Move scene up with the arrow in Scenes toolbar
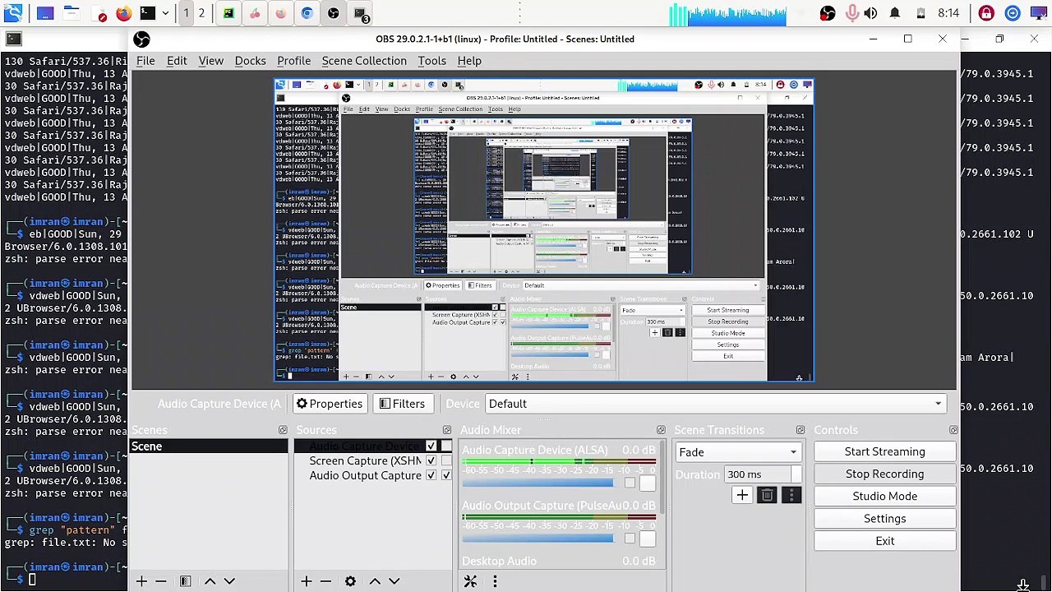1052x592 pixels. pyautogui.click(x=210, y=581)
